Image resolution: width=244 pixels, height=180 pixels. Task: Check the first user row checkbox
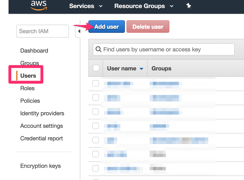click(96, 83)
